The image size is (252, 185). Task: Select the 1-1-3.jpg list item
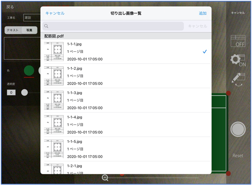point(126,100)
